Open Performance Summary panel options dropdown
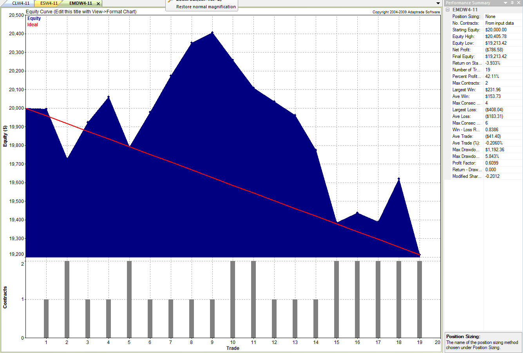The image size is (523, 353). click(x=505, y=3)
